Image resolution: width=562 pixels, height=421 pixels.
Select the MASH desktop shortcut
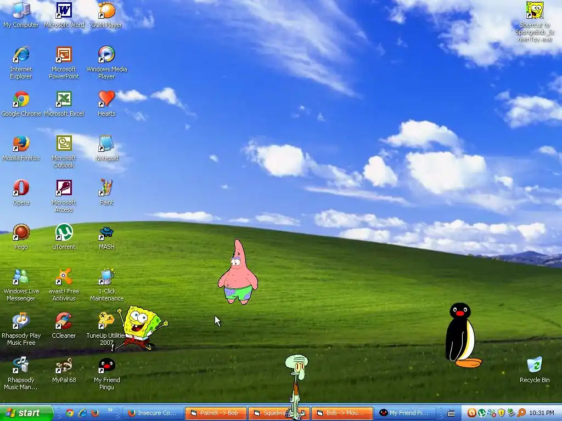point(106,237)
